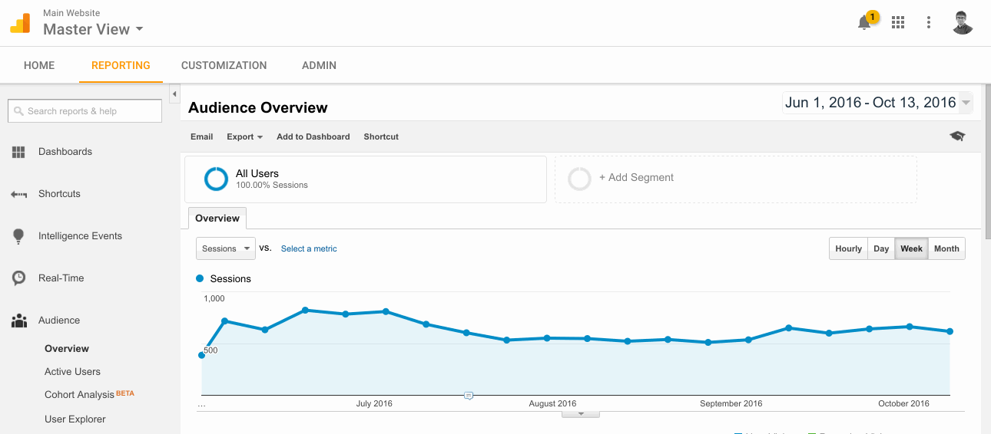991x434 pixels.
Task: Open the Master View dropdown
Action: (93, 29)
